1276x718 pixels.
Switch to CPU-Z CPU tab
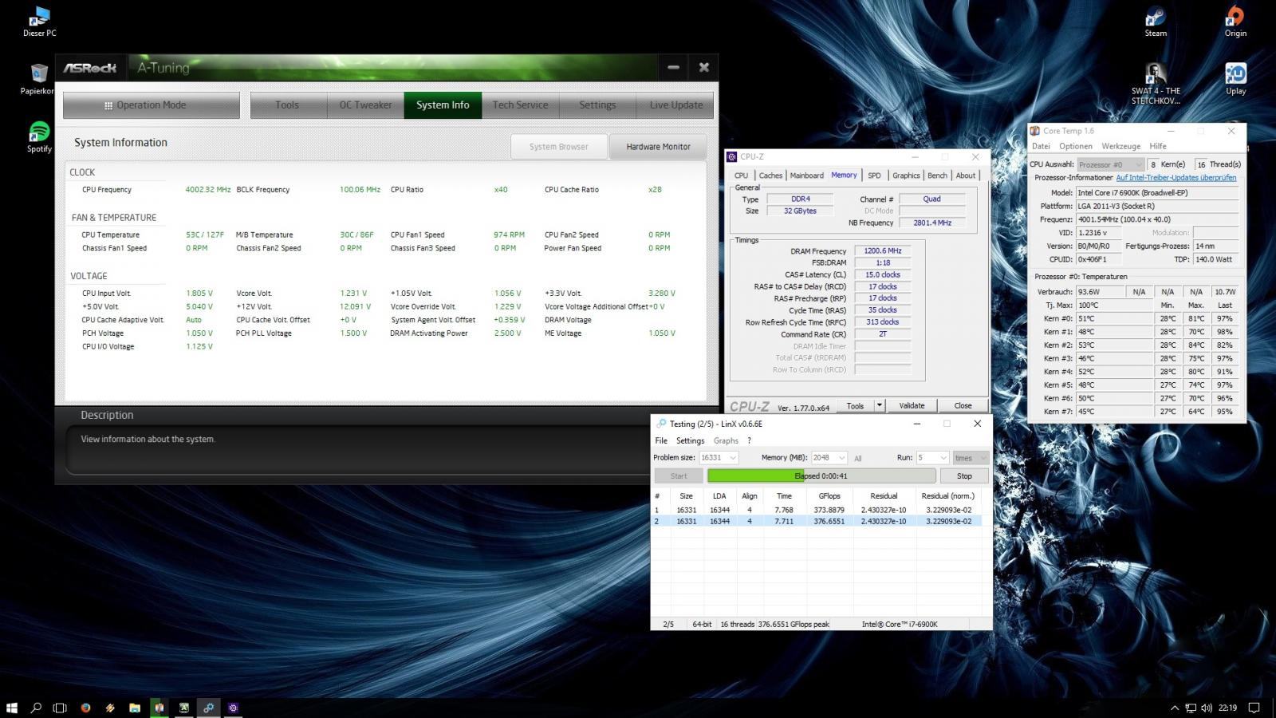pos(742,176)
